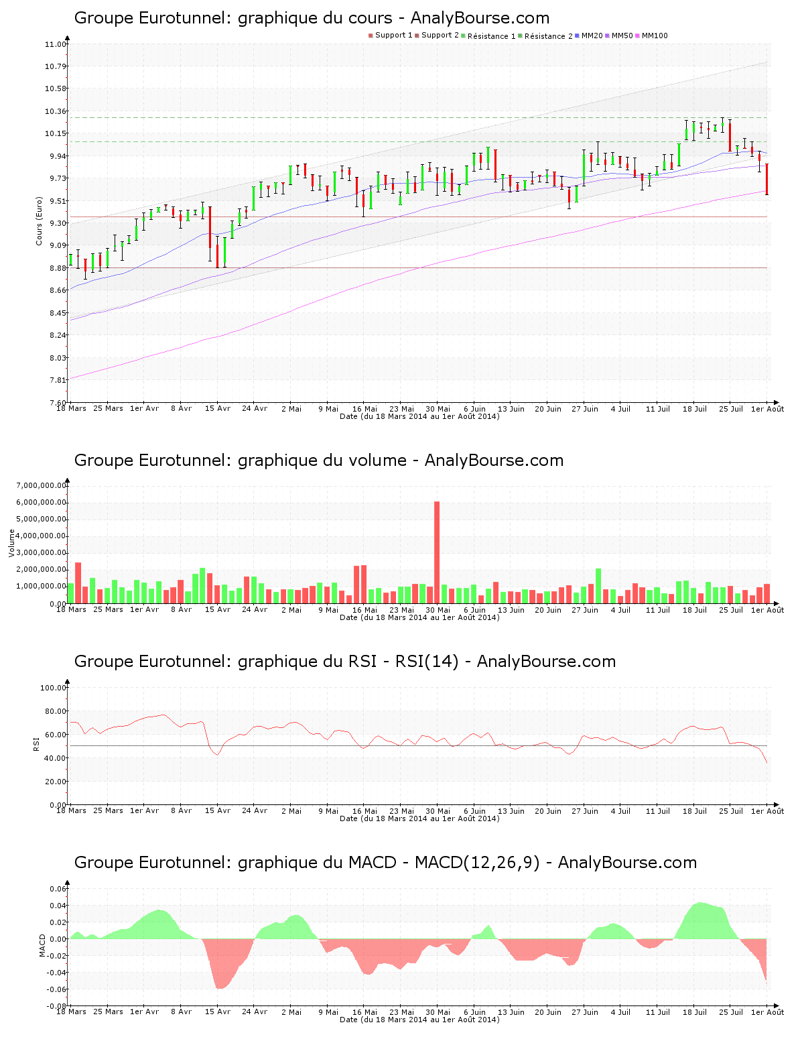Click the 20.00 value on RSI axis

[x=56, y=782]
